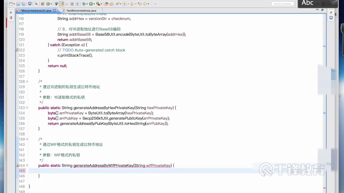Click the Search flashlight icon
The image size is (344, 193).
pyautogui.click(x=117, y=4)
